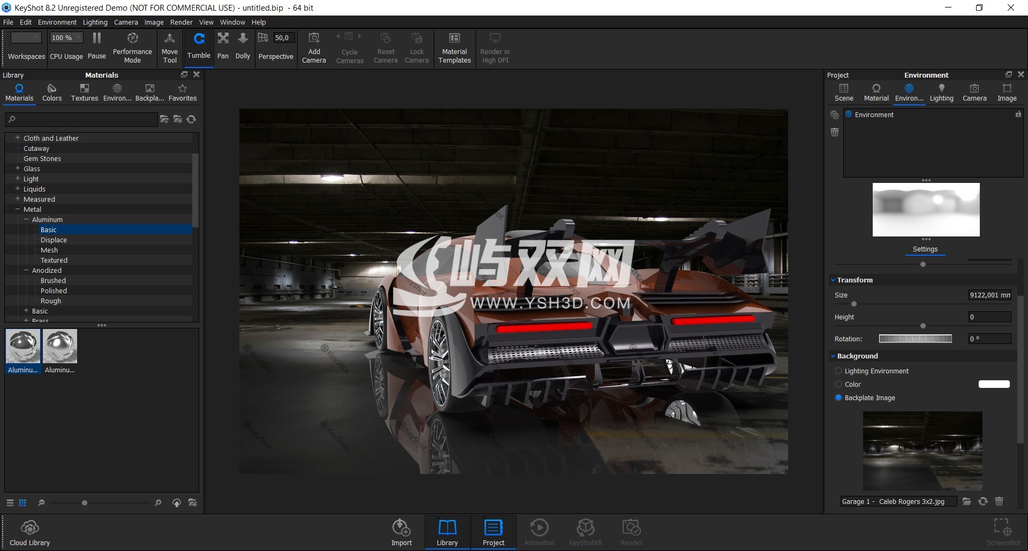Screen dimensions: 1028x551
Task: Click the Rotation dial control
Action: coord(916,339)
